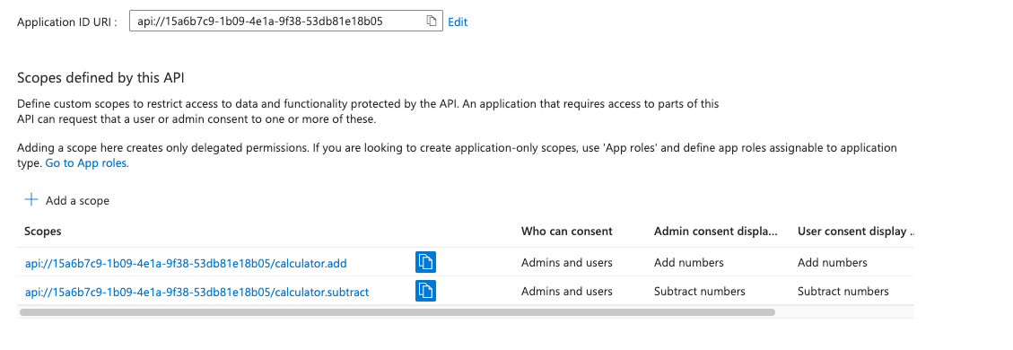Click the User consent display column header
This screenshot has height=350, width=1013.
click(x=856, y=232)
